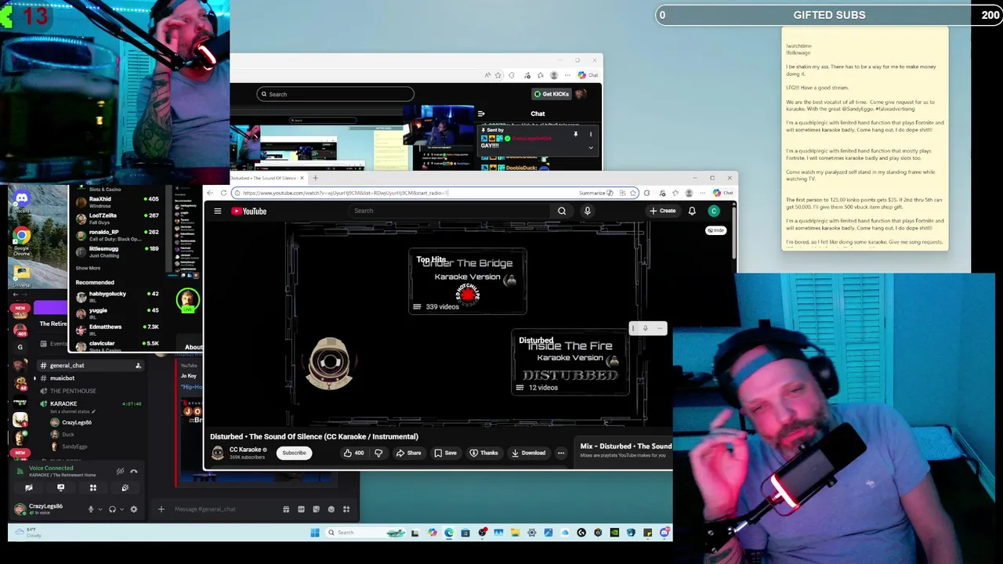Click CC Karaoke astronaut channel logo in video
Image resolution: width=1003 pixels, height=564 pixels.
[330, 363]
